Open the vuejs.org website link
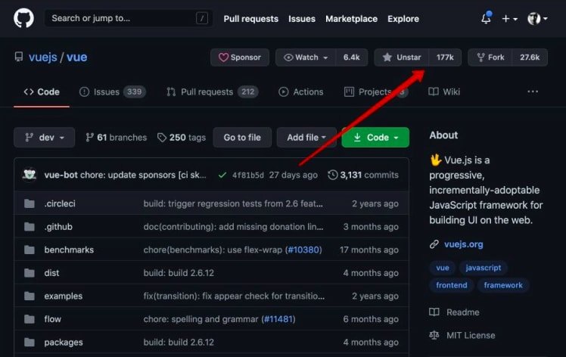Viewport: 566px width, 357px height. (464, 244)
